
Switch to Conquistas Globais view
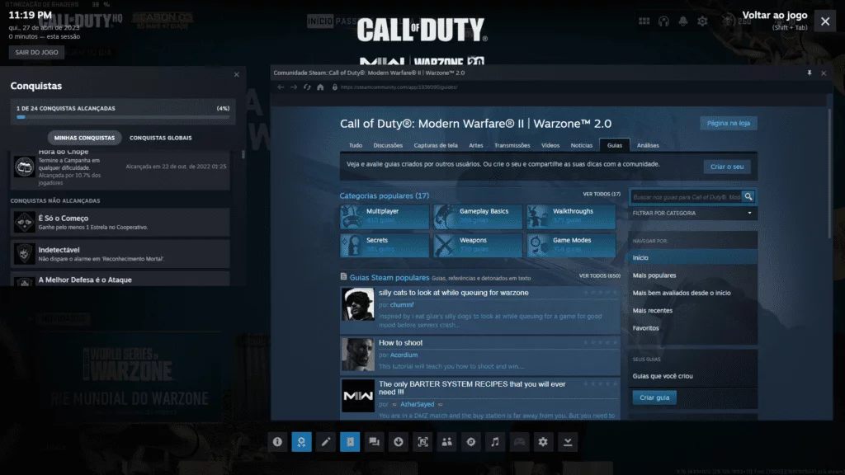tap(161, 138)
